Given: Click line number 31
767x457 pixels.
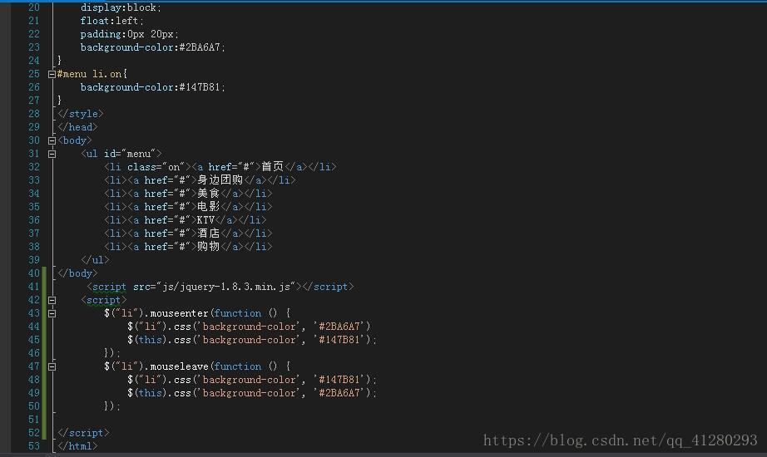Looking at the screenshot, I should (x=34, y=154).
